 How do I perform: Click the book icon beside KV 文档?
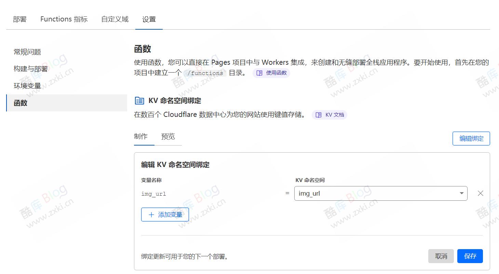coord(318,115)
